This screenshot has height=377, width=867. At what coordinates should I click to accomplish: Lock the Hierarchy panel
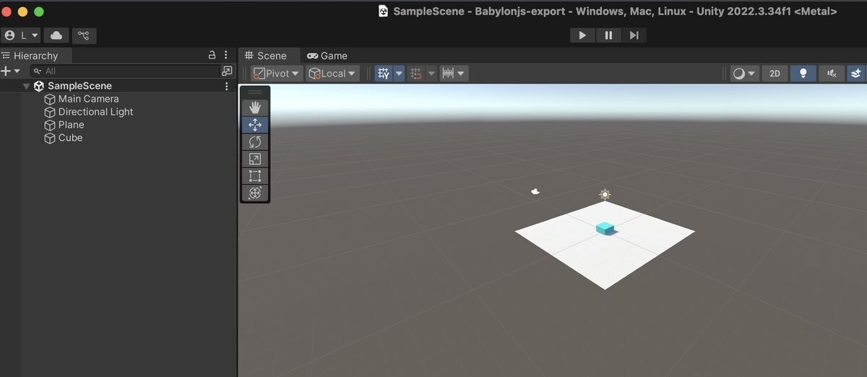tap(212, 55)
